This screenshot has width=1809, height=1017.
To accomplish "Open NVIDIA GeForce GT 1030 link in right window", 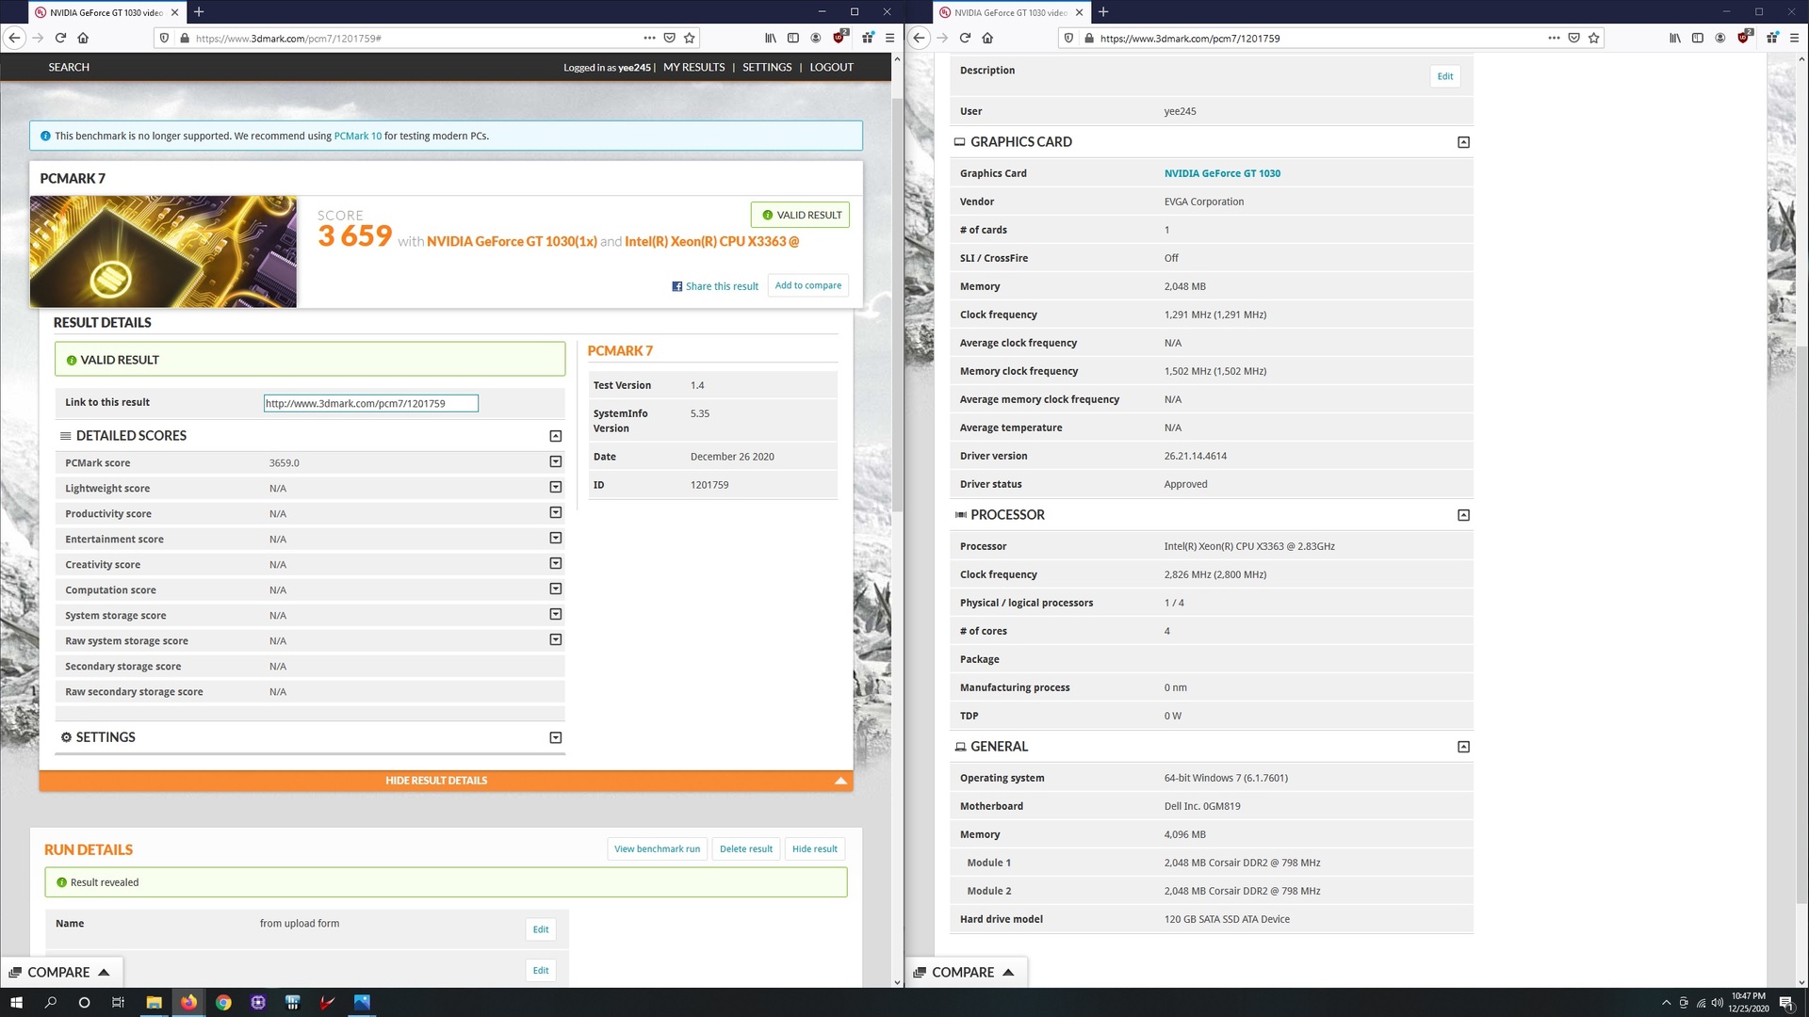I will tap(1222, 173).
